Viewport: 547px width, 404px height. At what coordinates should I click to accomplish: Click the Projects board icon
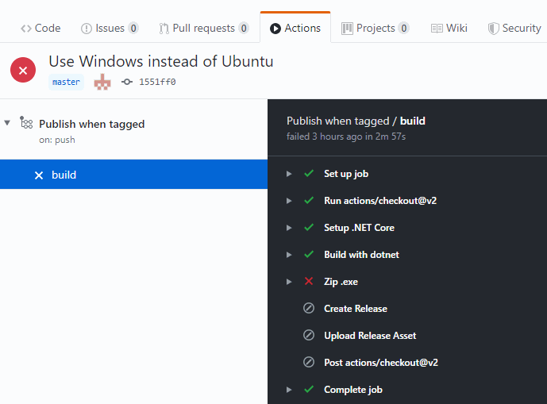[347, 29]
